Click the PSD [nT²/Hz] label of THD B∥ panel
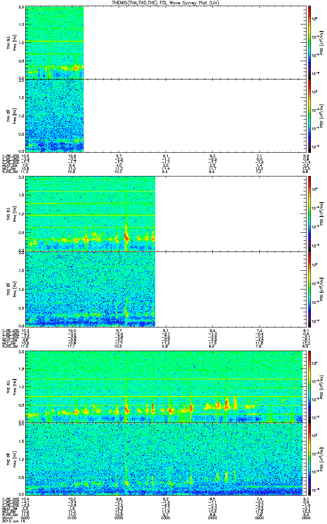 click(x=322, y=289)
